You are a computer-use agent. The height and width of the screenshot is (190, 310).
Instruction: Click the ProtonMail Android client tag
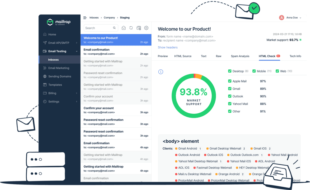[189, 181]
